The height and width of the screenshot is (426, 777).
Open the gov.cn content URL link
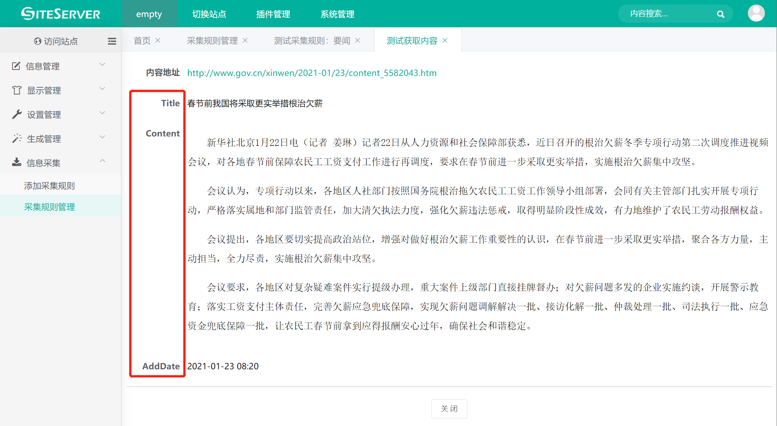312,73
